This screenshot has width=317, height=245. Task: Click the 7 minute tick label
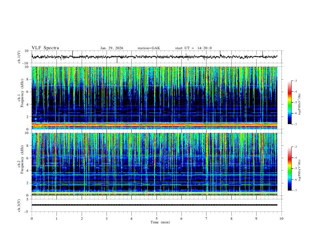pos(206,219)
